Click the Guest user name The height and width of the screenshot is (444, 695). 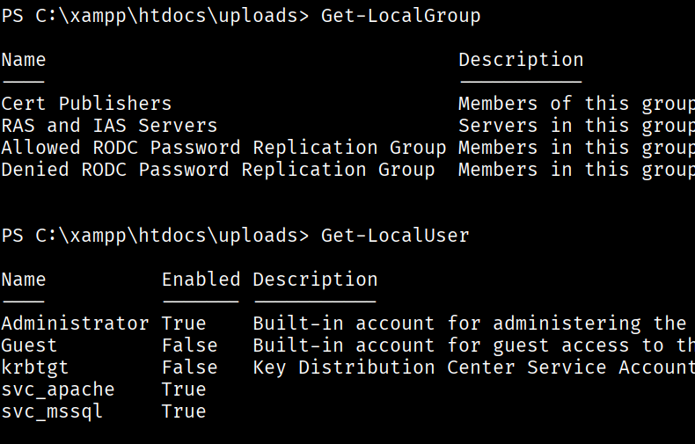pos(29,346)
